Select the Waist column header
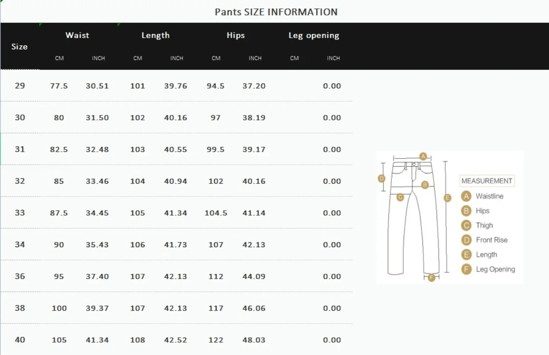 pos(77,35)
